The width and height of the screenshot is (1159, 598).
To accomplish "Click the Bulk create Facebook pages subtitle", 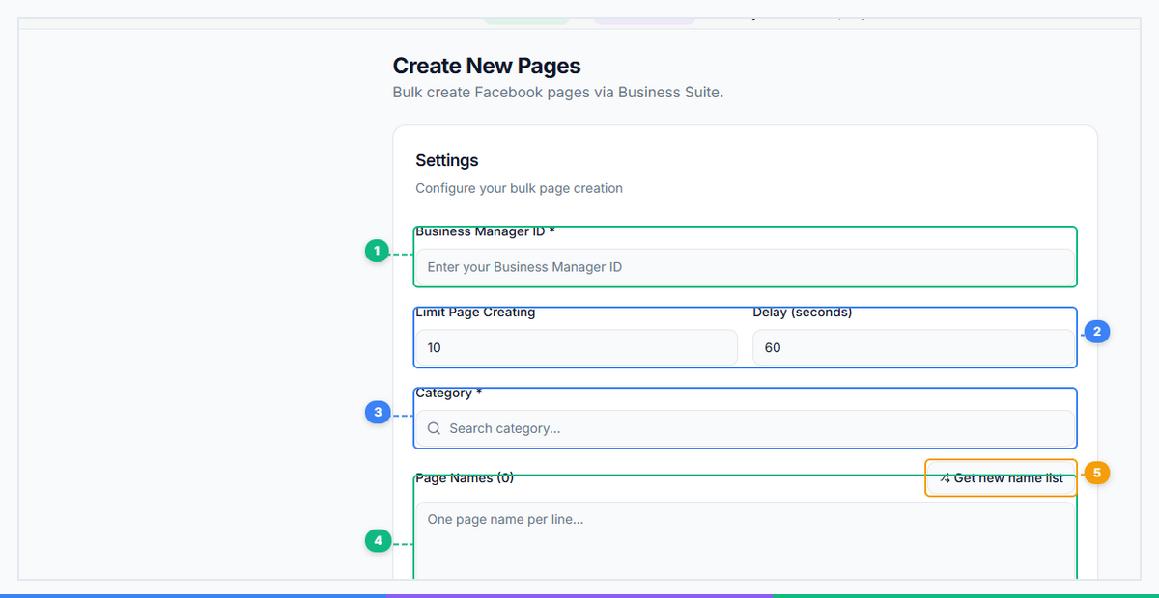I will (x=558, y=93).
